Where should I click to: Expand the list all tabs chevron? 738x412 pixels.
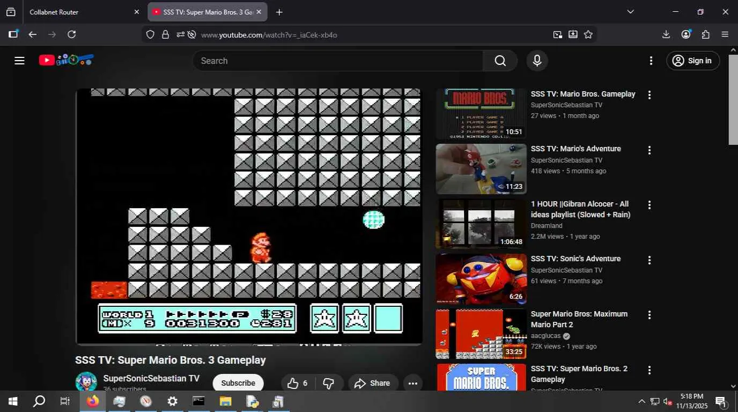(631, 12)
